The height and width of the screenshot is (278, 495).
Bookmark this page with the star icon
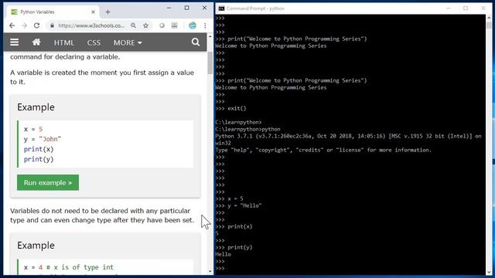coord(145,25)
